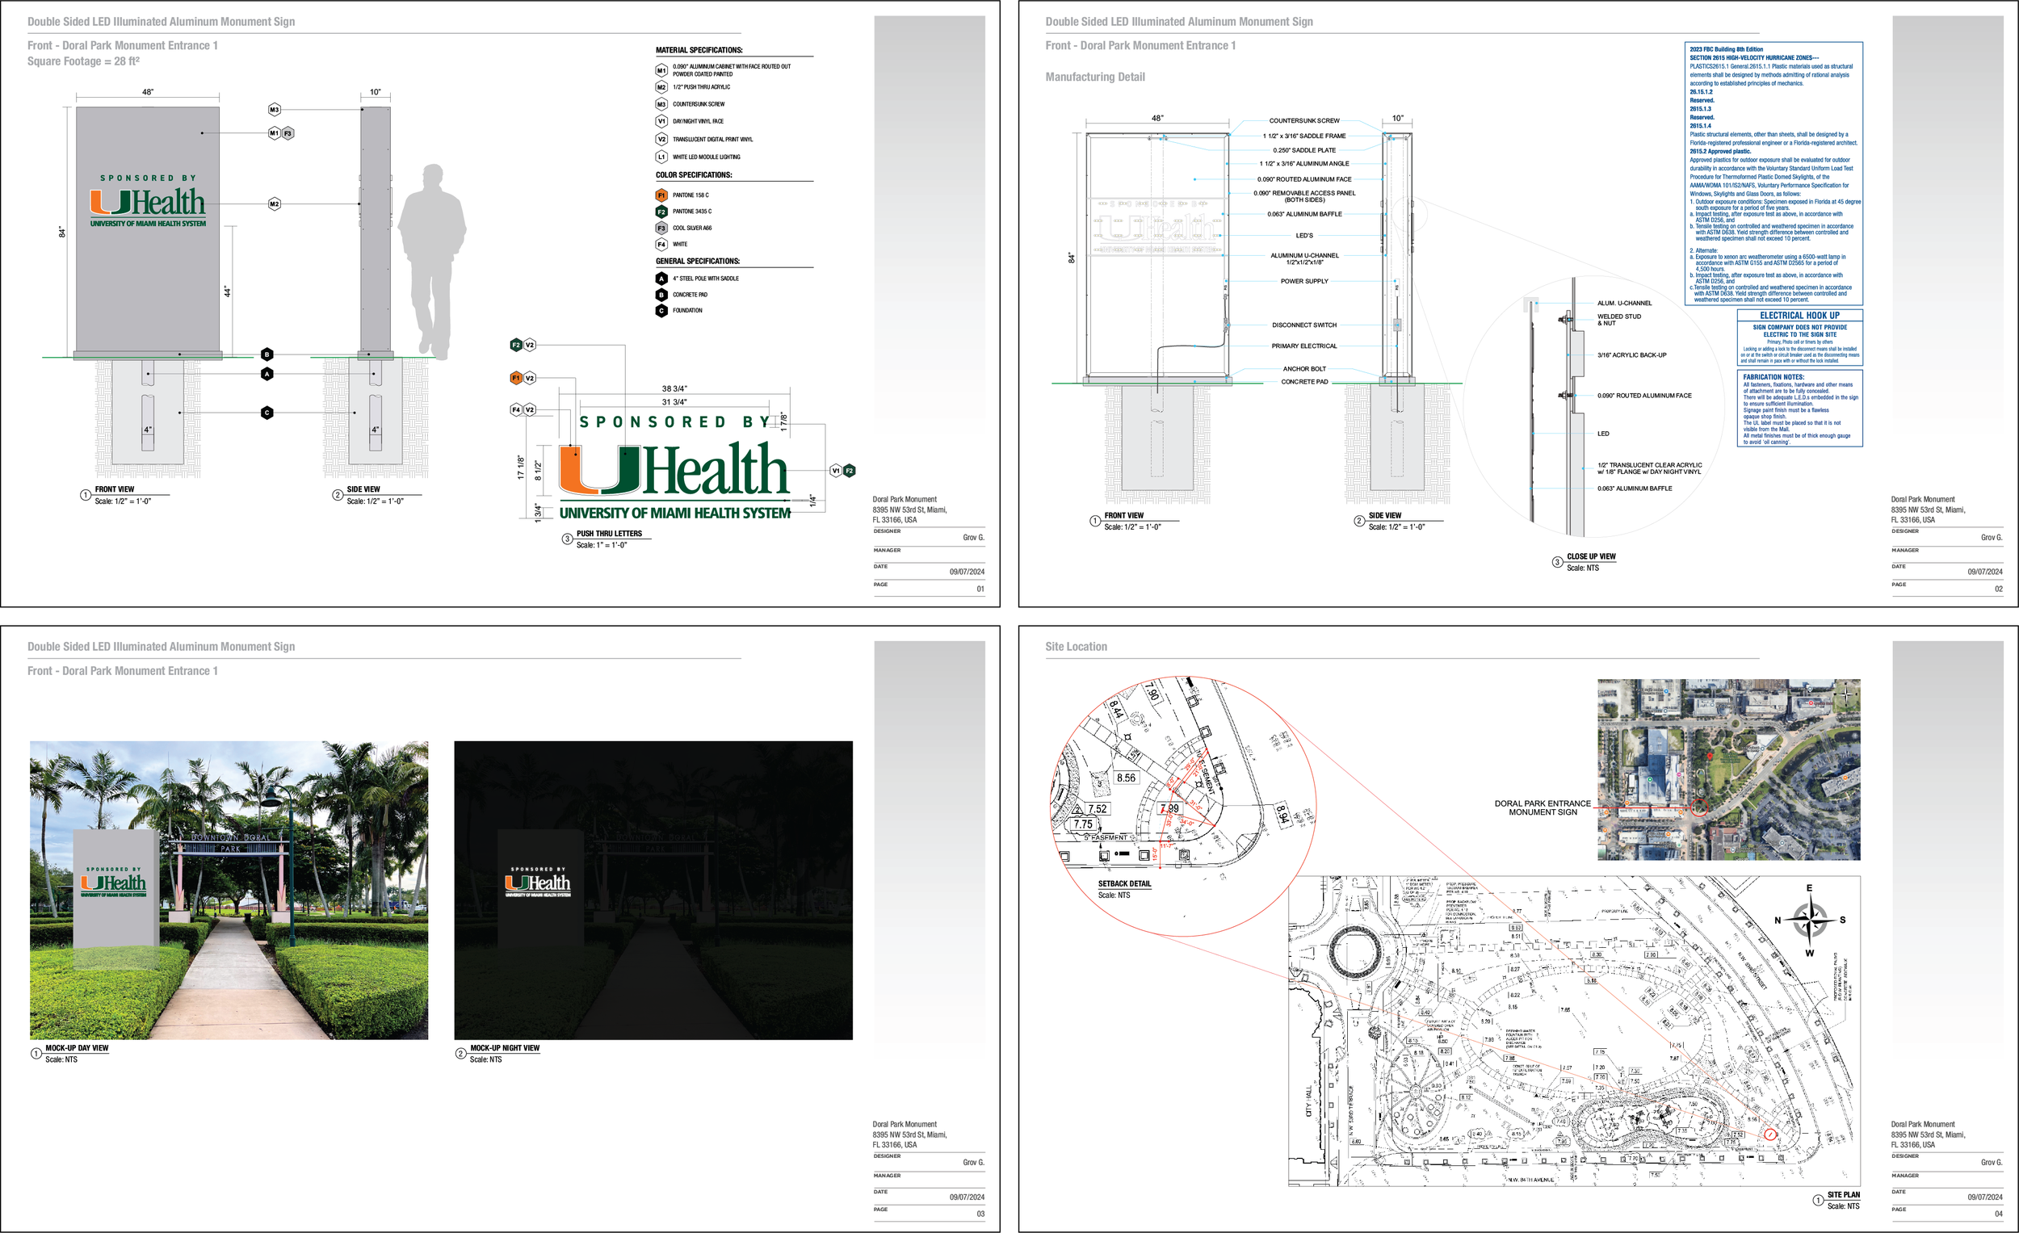Select the L1 marker beside White LED Module Lighting
This screenshot has width=2019, height=1233.
coord(661,157)
